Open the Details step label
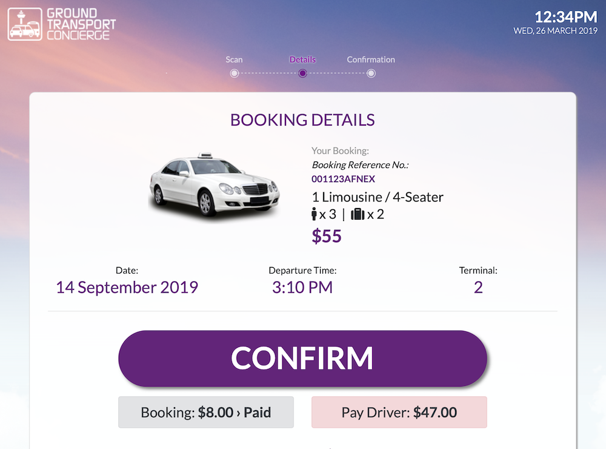This screenshot has width=606, height=449. point(302,59)
